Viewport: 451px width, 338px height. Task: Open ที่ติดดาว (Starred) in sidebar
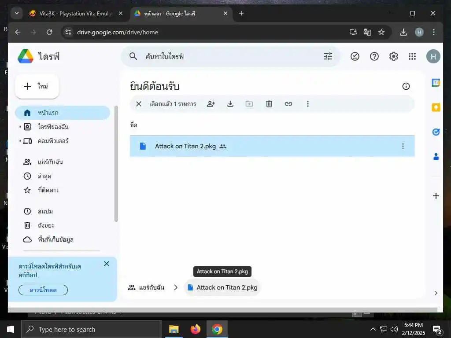[x=63, y=190]
